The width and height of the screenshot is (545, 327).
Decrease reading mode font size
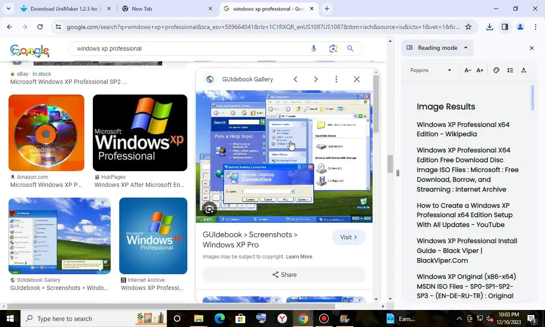468,70
